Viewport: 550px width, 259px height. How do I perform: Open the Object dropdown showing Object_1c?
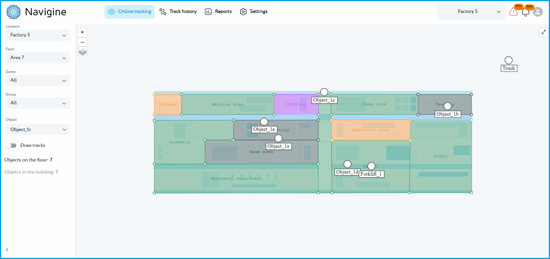(x=38, y=129)
